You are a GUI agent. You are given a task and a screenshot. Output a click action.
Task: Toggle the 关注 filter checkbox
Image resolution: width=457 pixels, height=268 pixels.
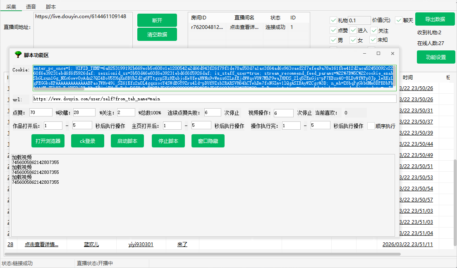click(x=374, y=31)
